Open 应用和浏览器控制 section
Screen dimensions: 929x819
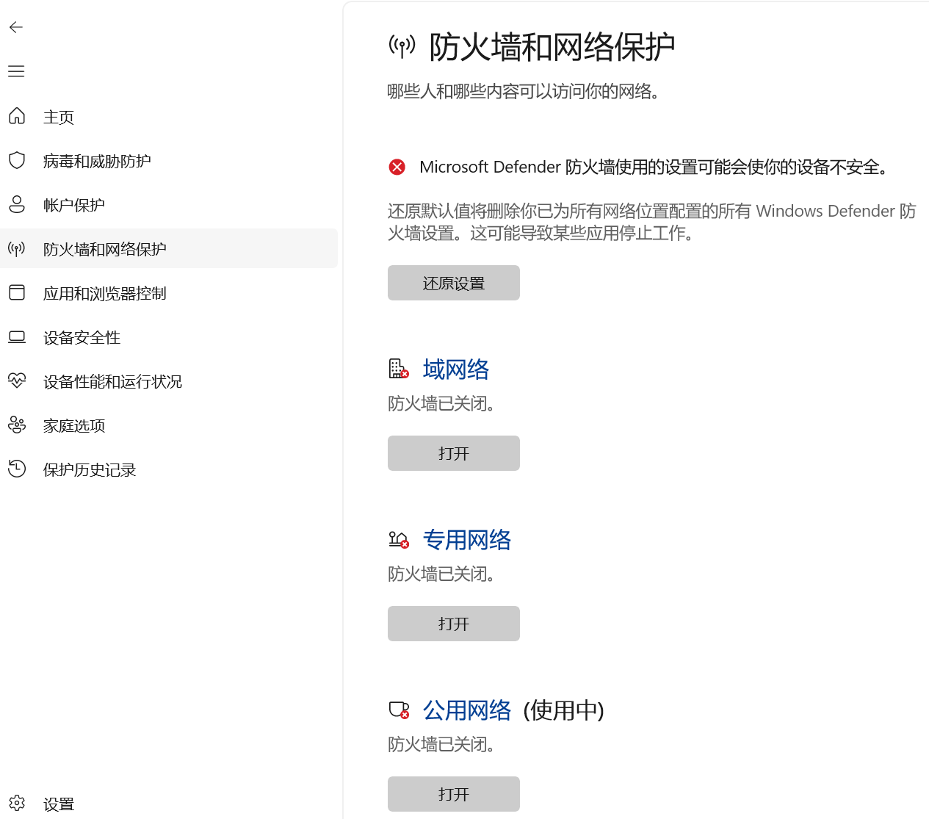tap(169, 292)
